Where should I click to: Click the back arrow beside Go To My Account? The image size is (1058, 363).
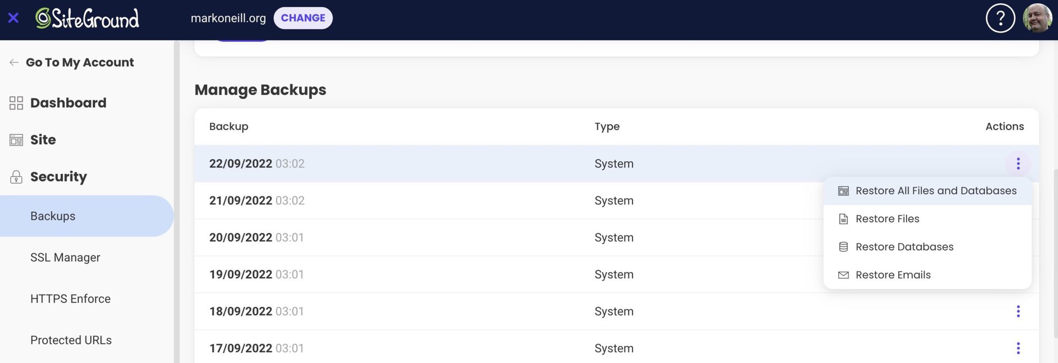coord(14,63)
